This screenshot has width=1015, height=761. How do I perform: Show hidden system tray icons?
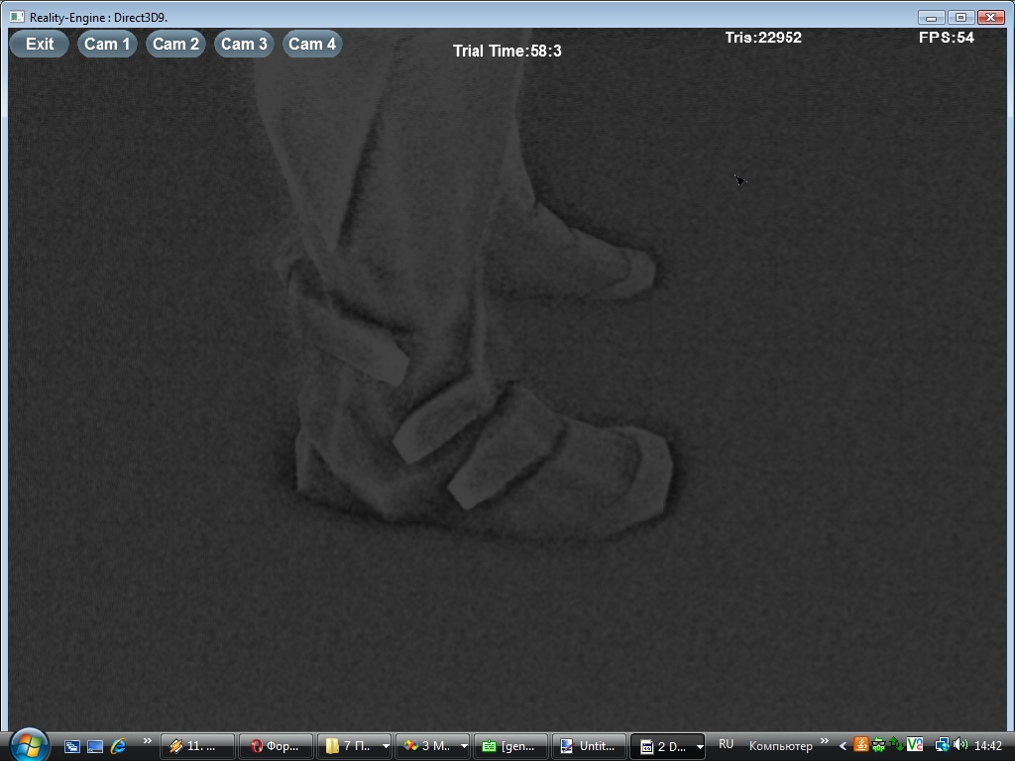[x=843, y=746]
